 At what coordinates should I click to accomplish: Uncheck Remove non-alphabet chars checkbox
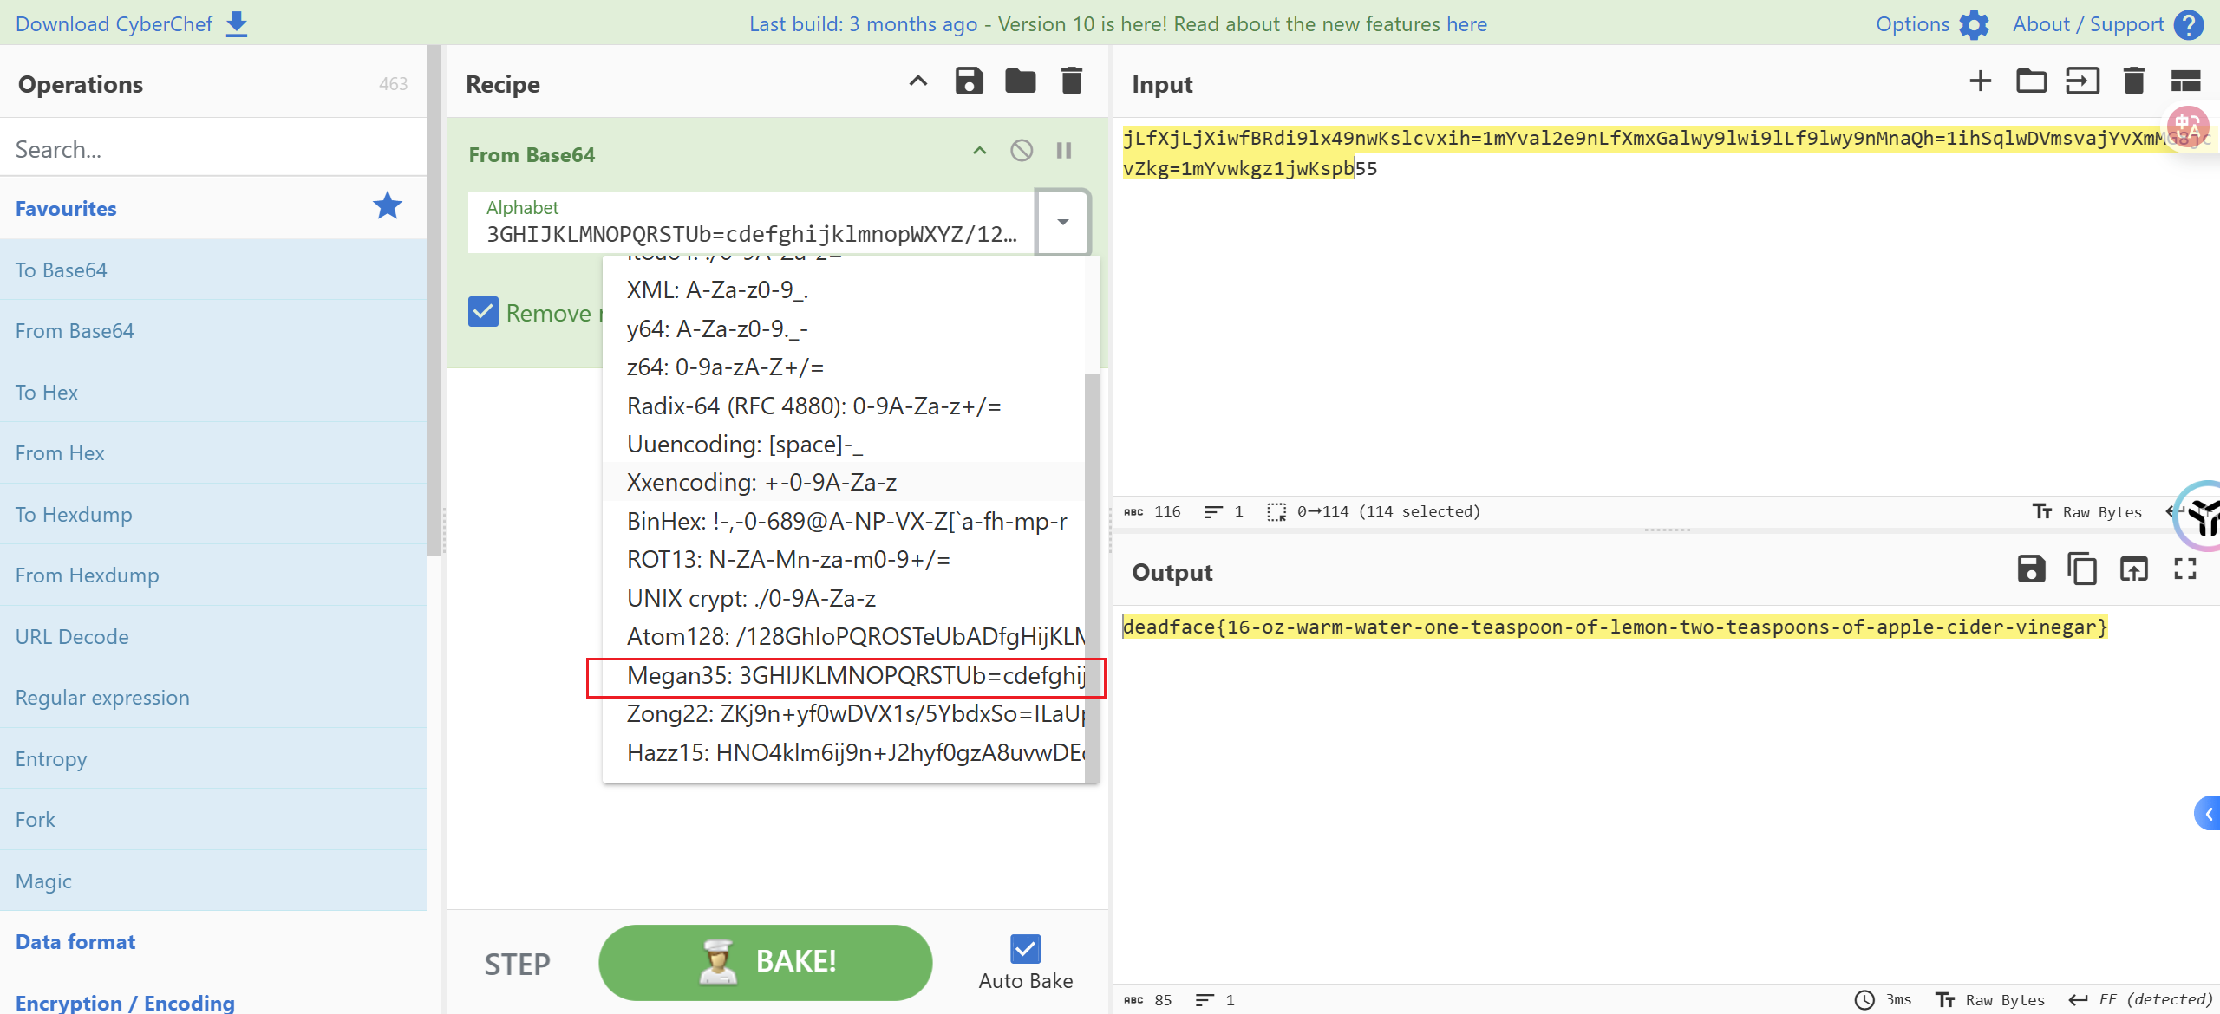pyautogui.click(x=483, y=312)
